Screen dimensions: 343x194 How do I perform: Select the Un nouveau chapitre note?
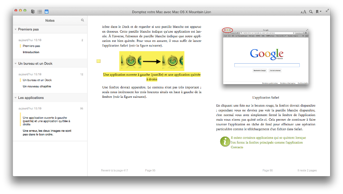37,86
